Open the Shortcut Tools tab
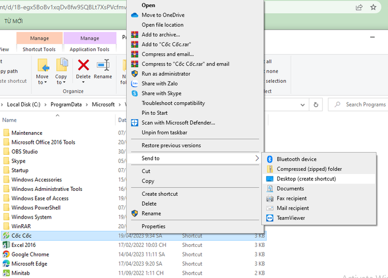388x278 pixels. pyautogui.click(x=39, y=49)
